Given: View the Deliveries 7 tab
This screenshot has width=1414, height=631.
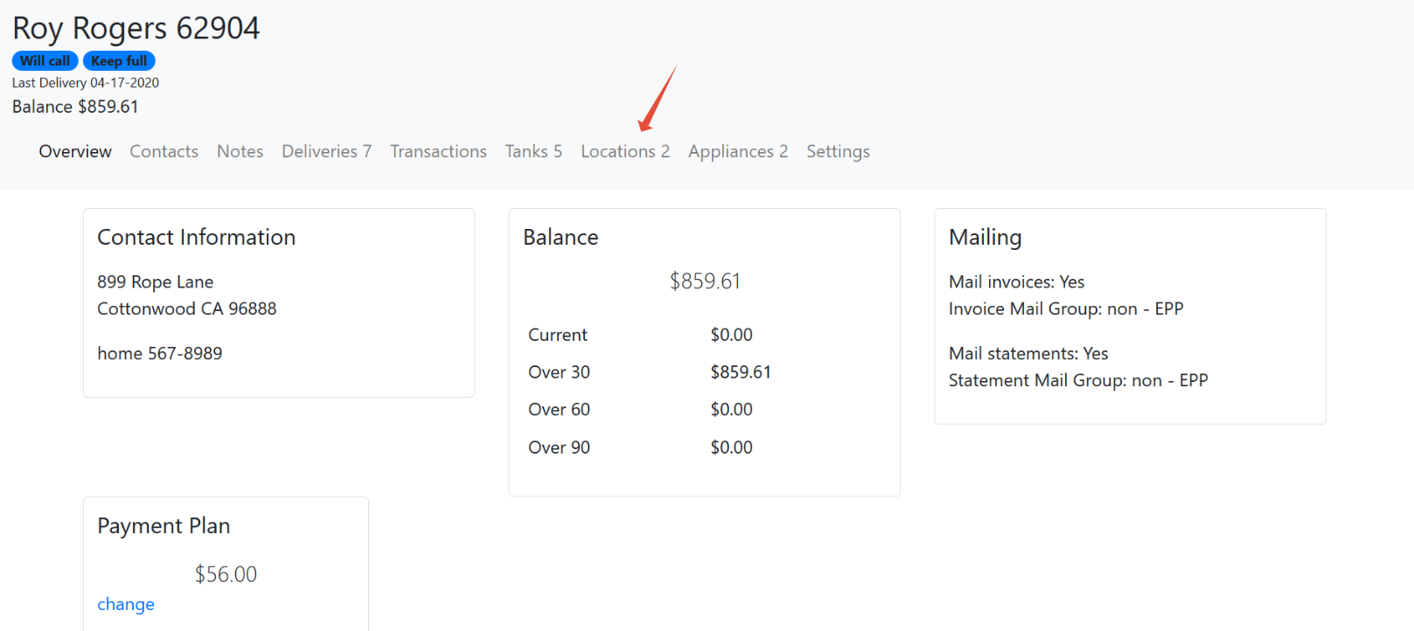Looking at the screenshot, I should click(326, 151).
